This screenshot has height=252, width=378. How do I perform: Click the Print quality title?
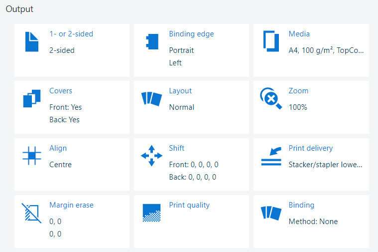[189, 205]
